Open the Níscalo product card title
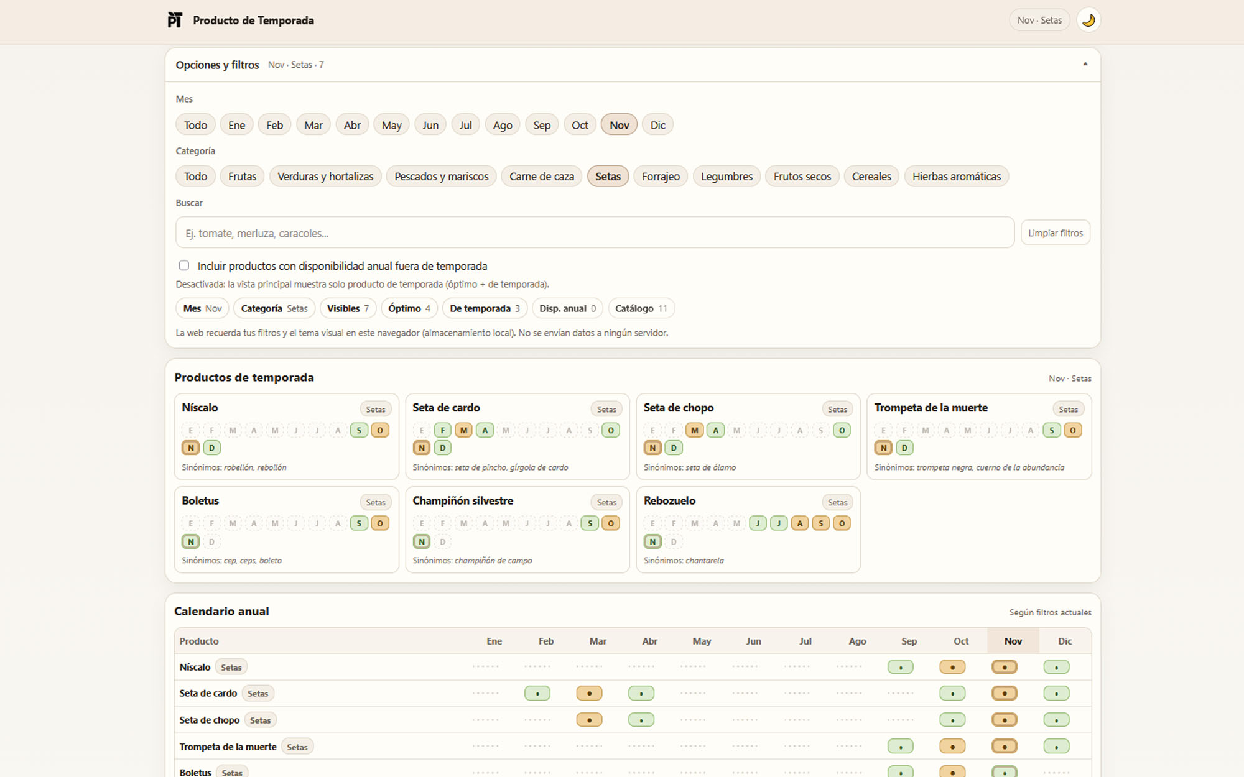Viewport: 1244px width, 777px height. pos(200,408)
